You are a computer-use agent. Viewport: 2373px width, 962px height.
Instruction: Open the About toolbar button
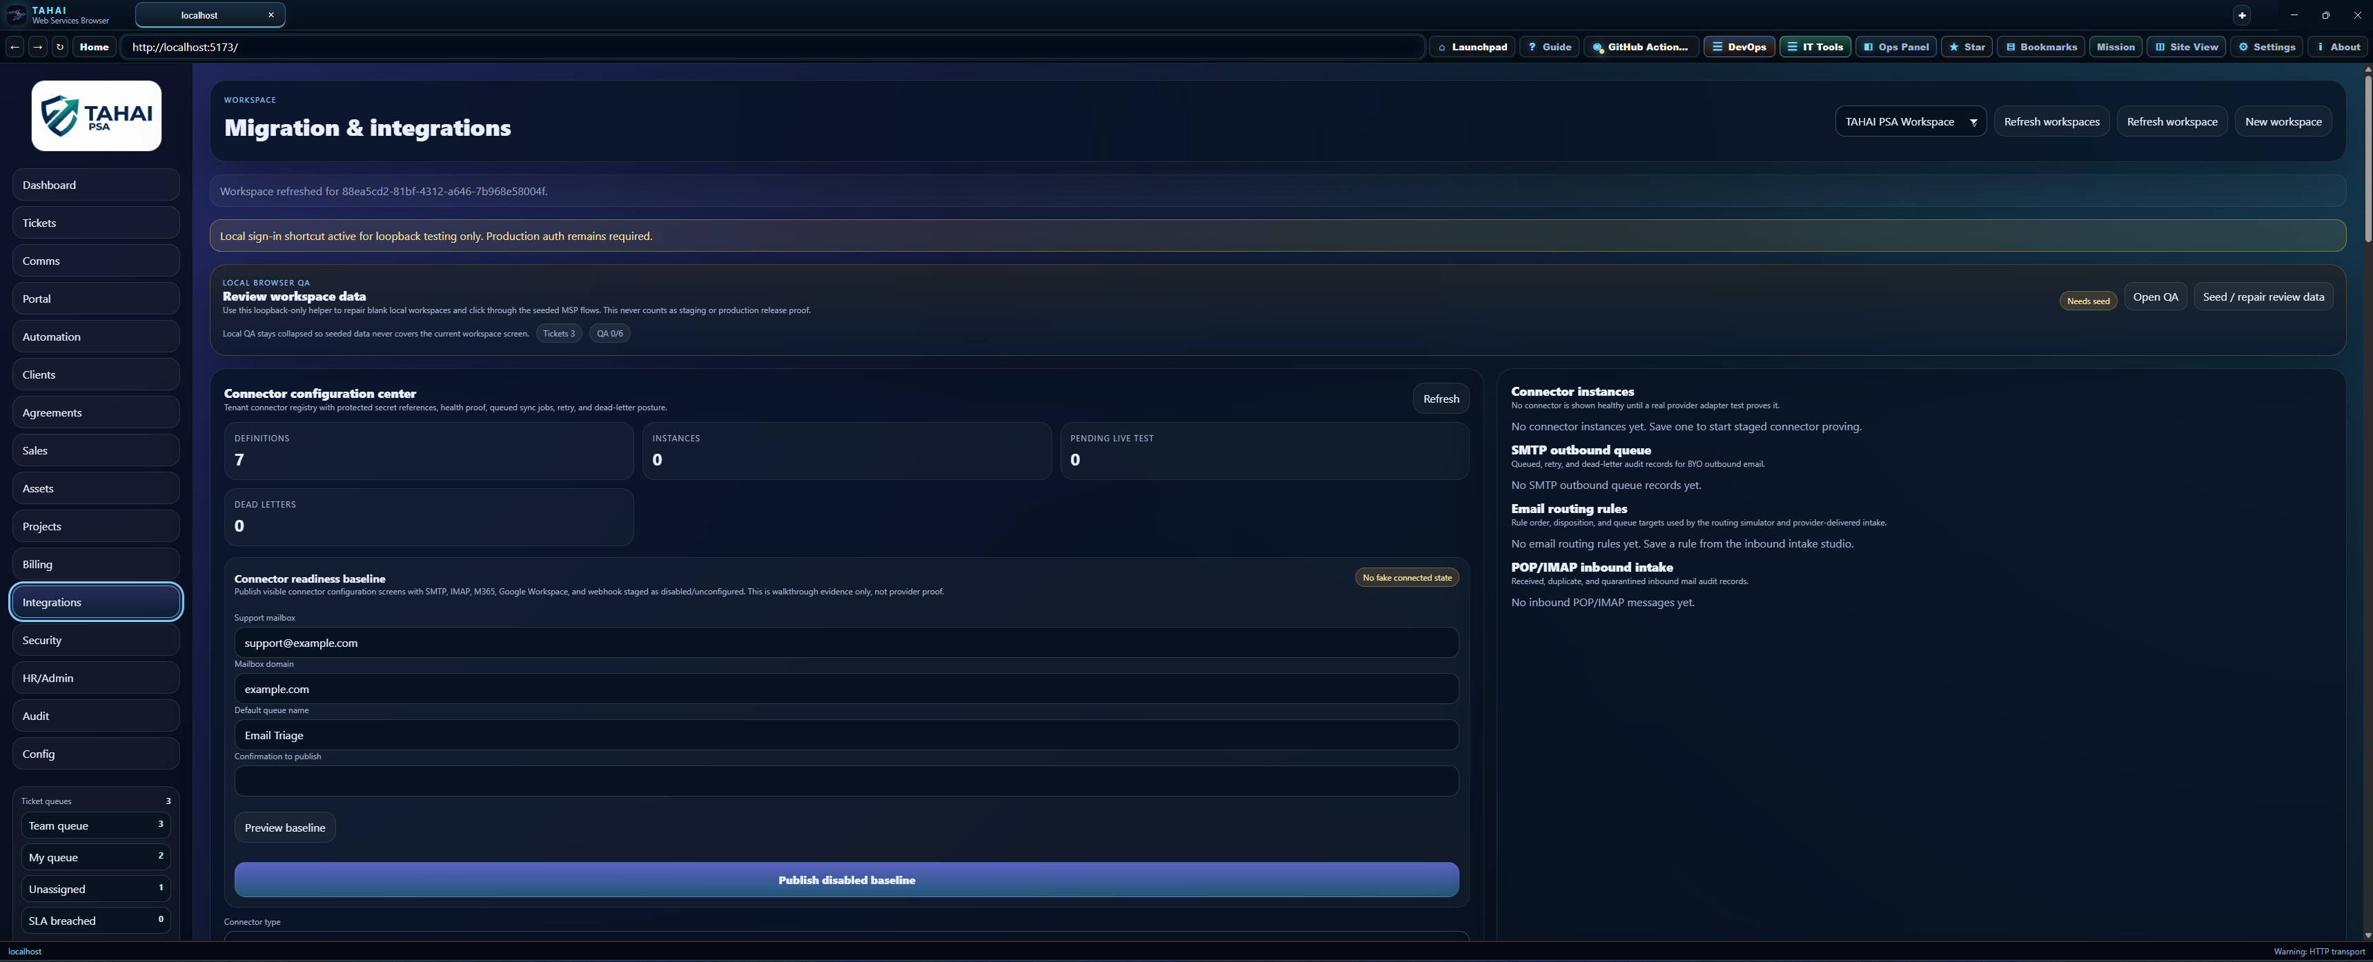[x=2338, y=47]
